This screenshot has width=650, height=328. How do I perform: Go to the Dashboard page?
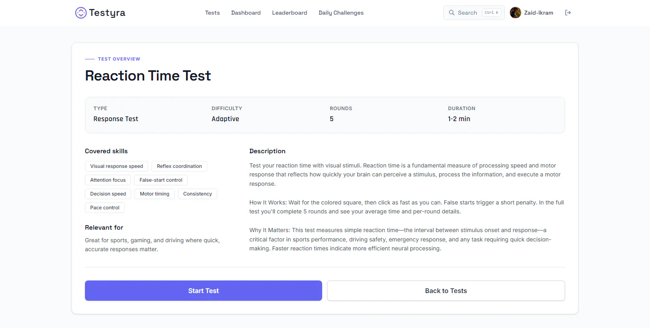tap(246, 13)
